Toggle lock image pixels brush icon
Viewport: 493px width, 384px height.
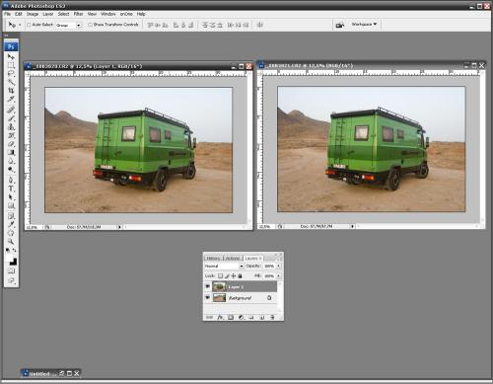(x=227, y=275)
